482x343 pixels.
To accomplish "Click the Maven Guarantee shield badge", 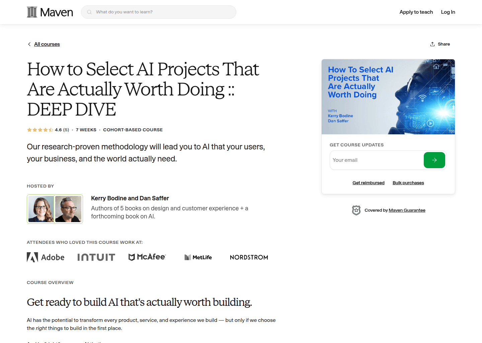I will (356, 210).
